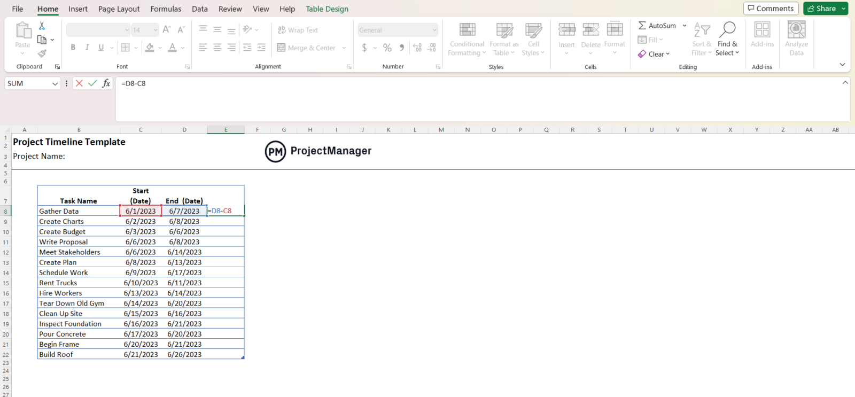Image resolution: width=855 pixels, height=397 pixels.
Task: Open the Data tab
Action: [x=200, y=9]
